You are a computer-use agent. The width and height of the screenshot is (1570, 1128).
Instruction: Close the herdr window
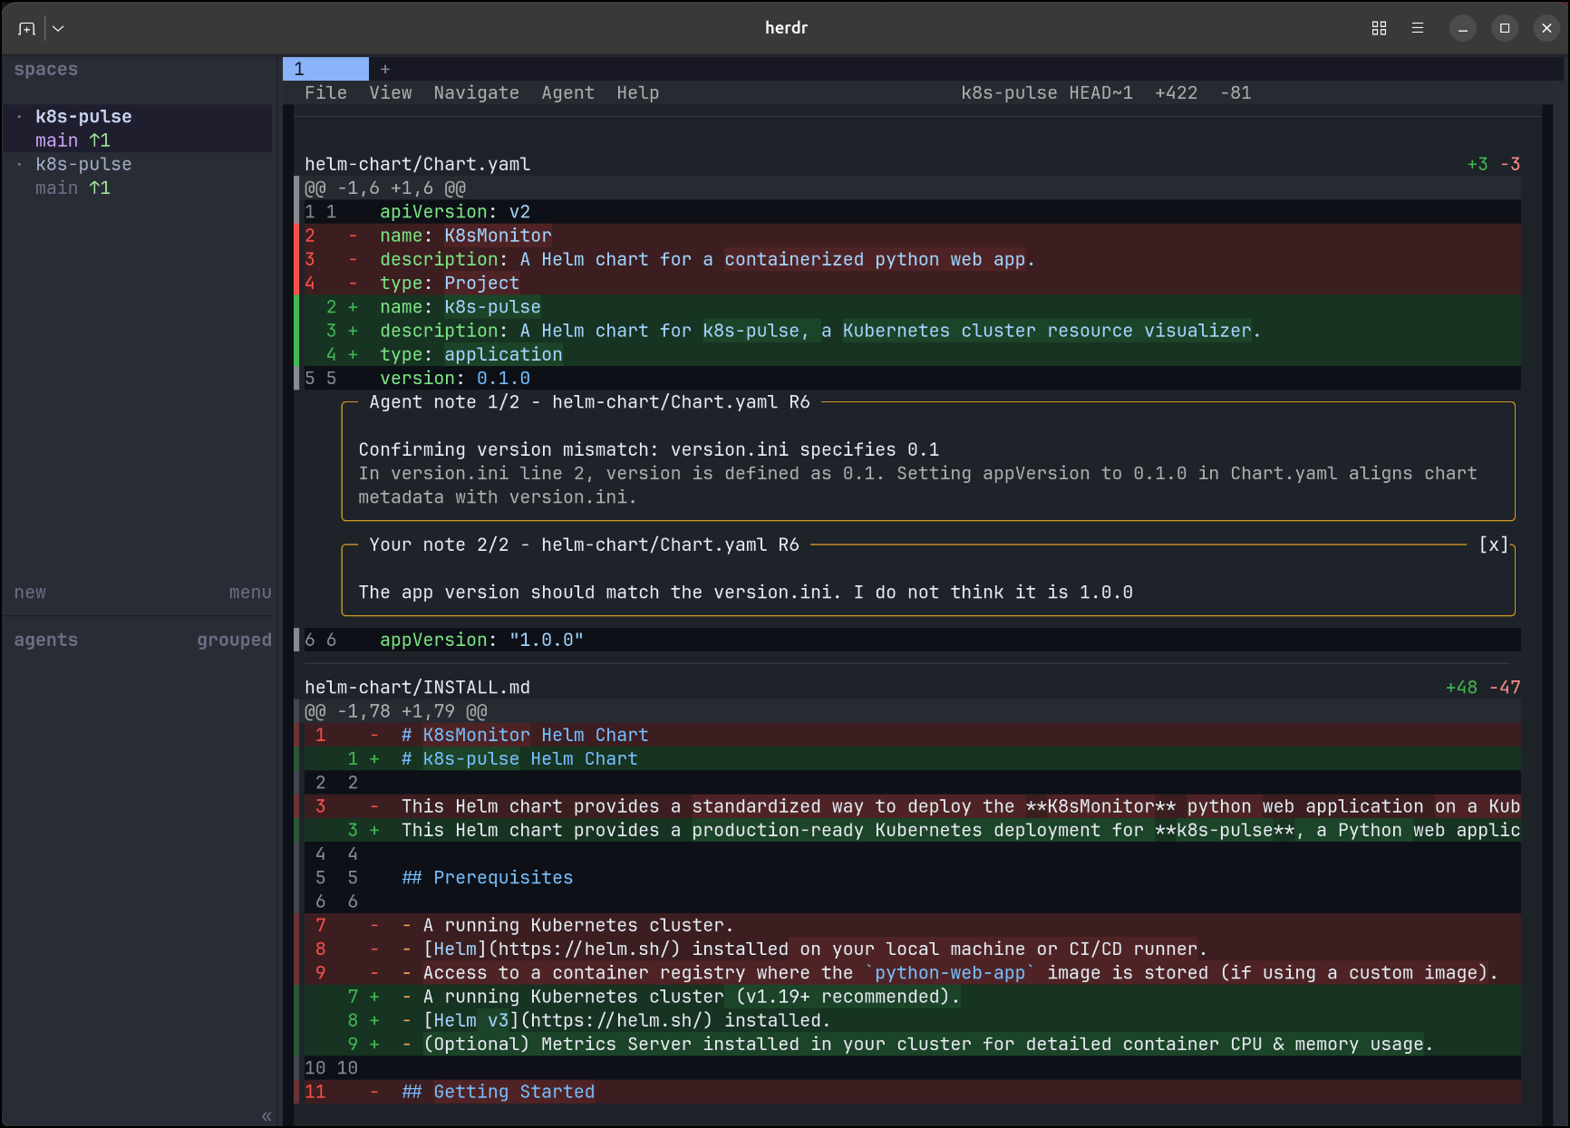coord(1546,28)
